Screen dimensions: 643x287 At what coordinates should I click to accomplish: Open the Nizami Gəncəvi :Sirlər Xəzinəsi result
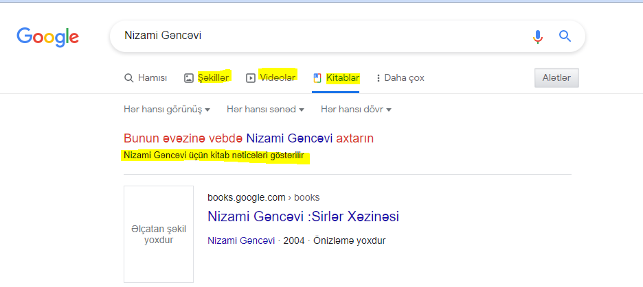point(303,216)
